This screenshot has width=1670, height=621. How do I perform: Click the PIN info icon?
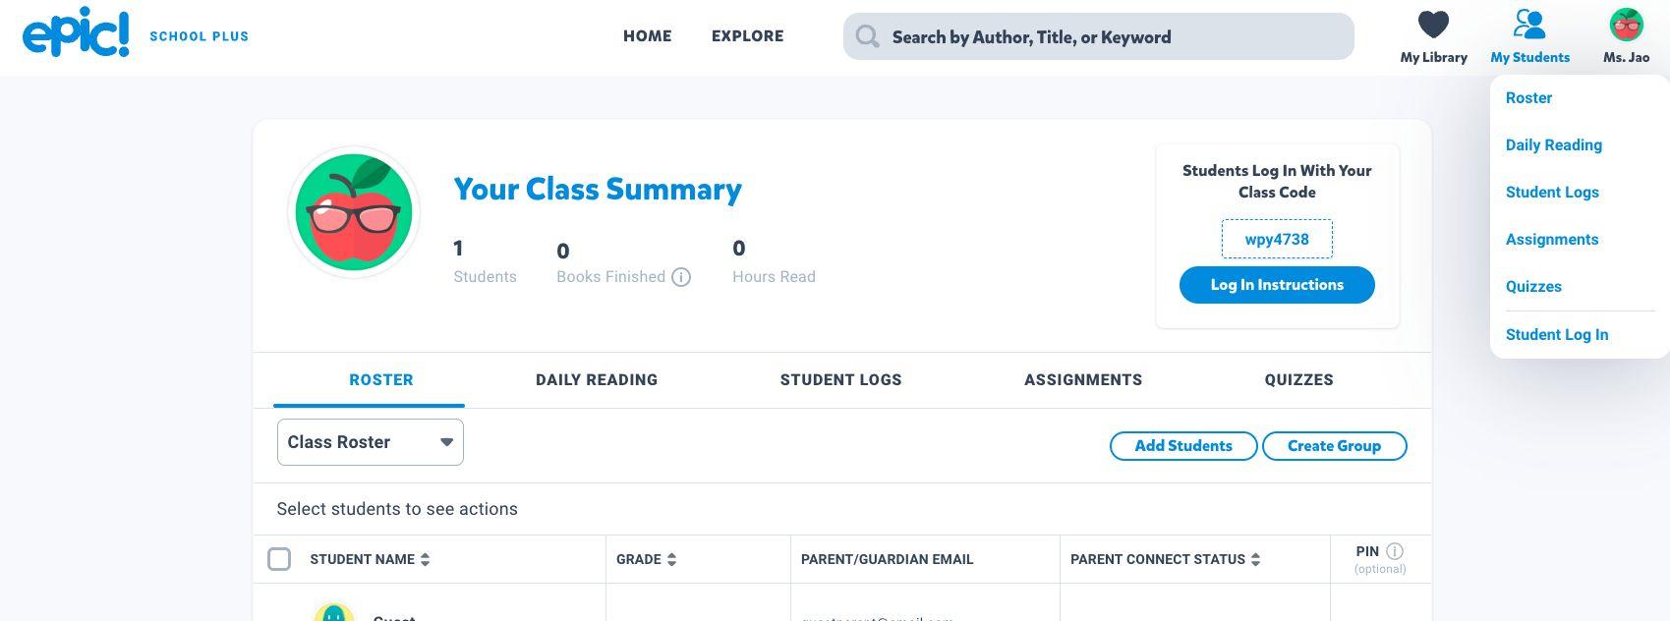pos(1395,551)
